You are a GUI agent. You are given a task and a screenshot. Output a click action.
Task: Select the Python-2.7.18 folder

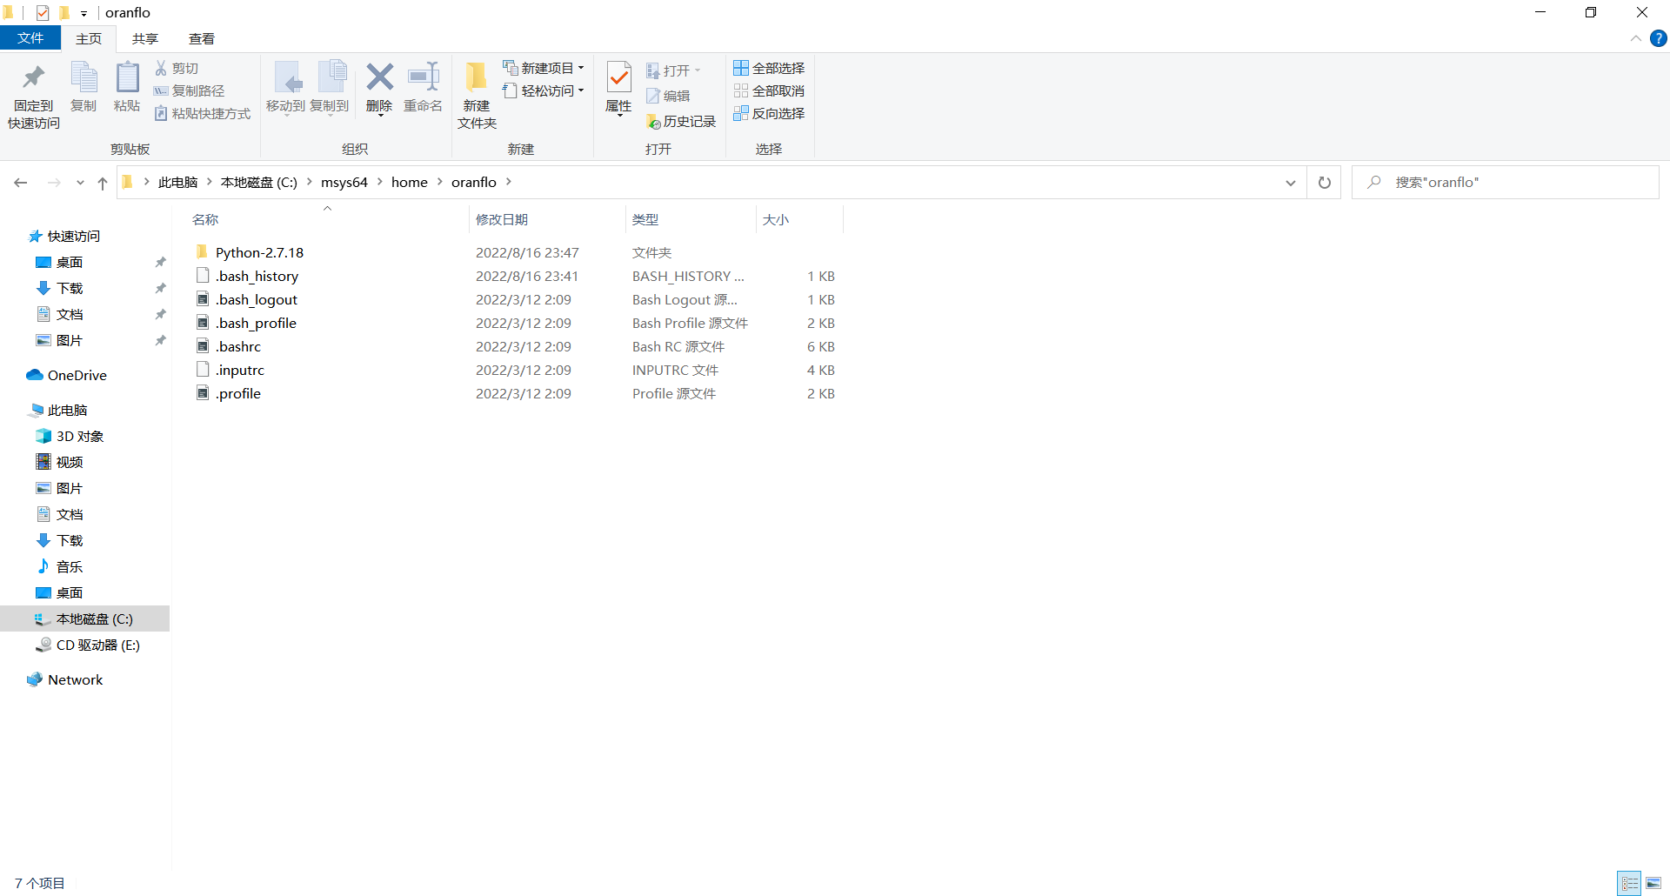point(259,252)
